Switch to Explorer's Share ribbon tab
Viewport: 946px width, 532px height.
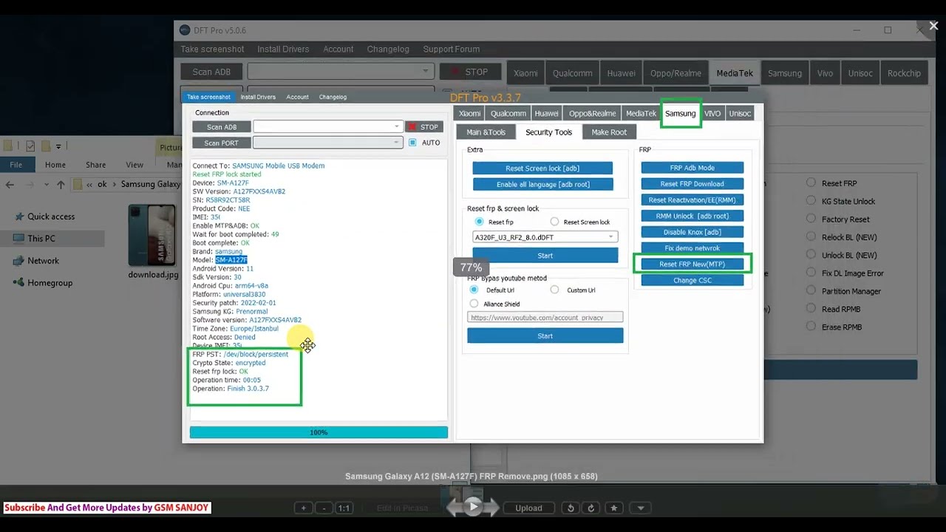(95, 165)
